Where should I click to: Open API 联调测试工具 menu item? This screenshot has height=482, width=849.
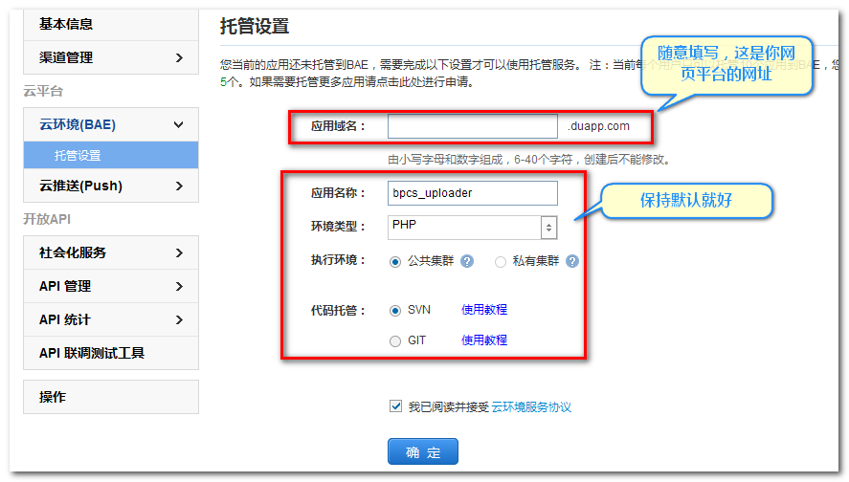point(111,353)
